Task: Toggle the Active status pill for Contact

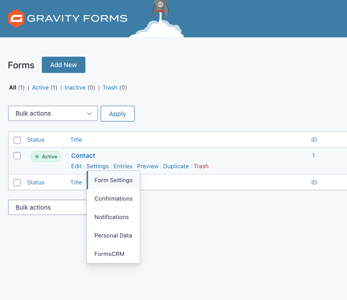Action: click(x=46, y=157)
